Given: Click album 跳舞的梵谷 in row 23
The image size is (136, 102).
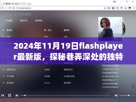Looking at the screenshot, I should tap(68, 70).
